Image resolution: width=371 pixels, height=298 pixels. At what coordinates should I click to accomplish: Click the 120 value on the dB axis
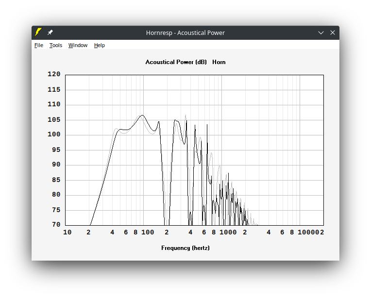click(54, 74)
